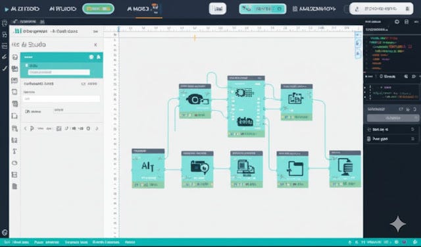Expand the right panel row with the sparkle icon
This screenshot has width=421, height=247.
(392, 130)
